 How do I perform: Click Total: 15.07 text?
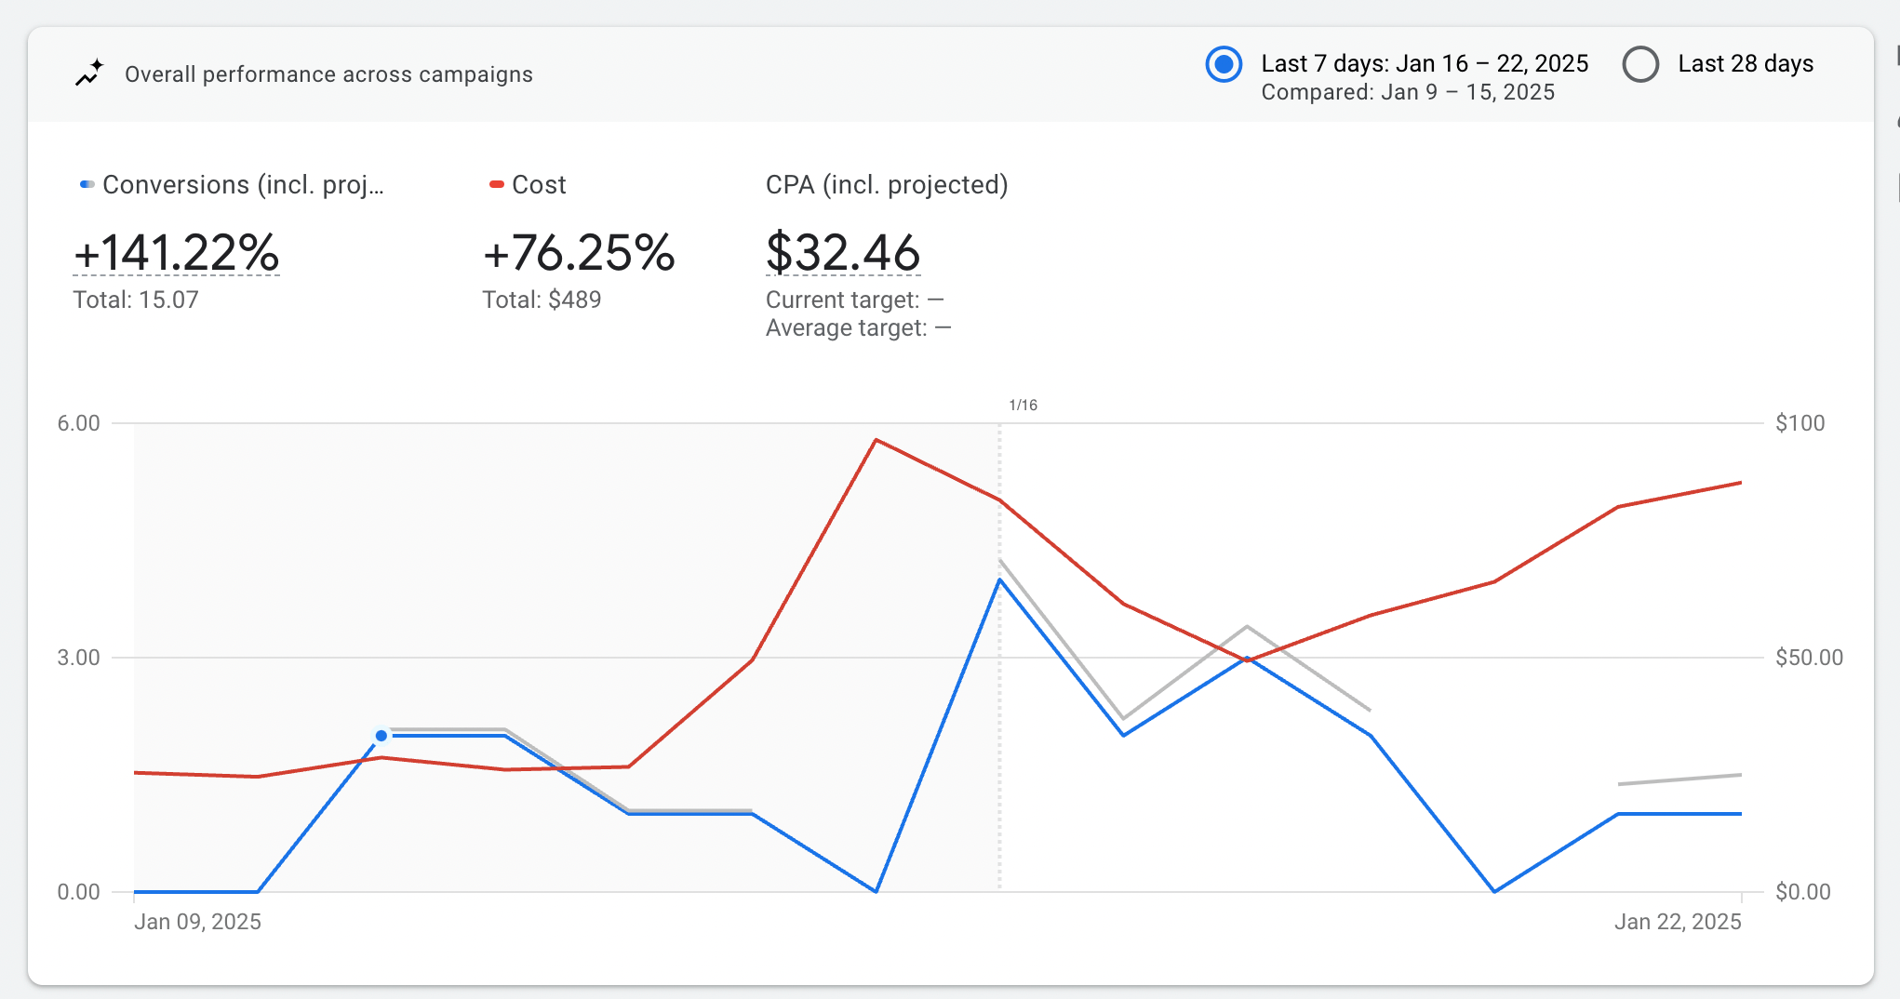(x=136, y=300)
